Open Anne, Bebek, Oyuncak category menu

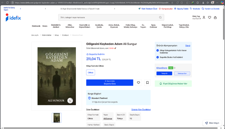tap(114, 26)
